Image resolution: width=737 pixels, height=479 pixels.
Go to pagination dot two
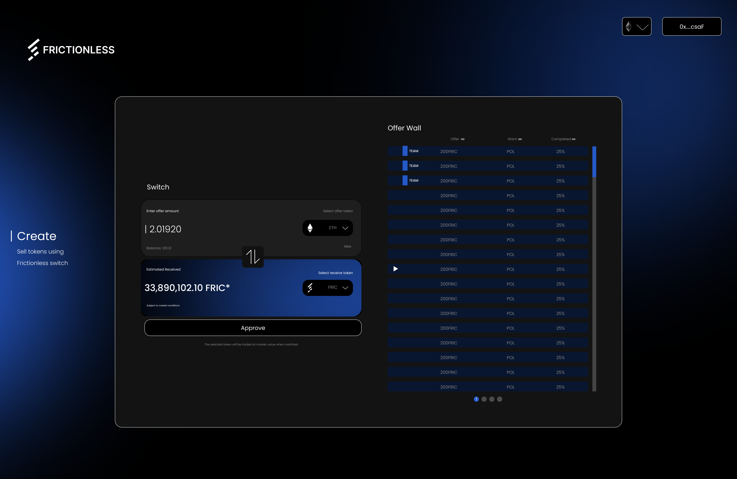pyautogui.click(x=484, y=399)
